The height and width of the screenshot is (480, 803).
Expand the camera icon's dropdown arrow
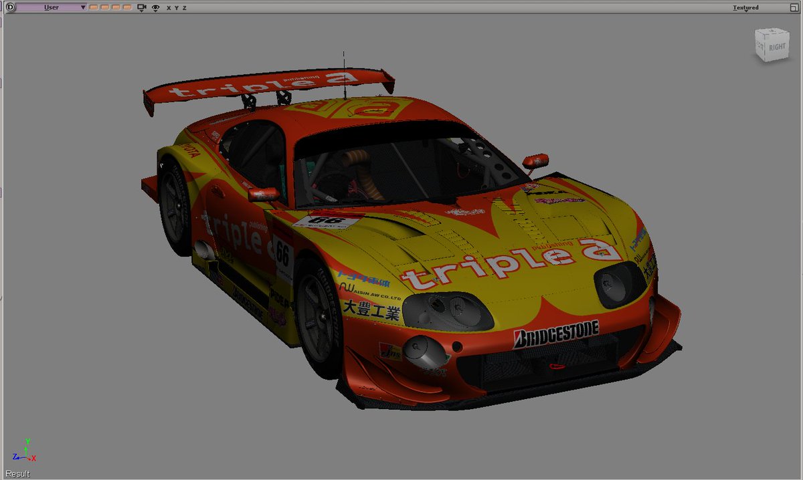[x=142, y=11]
